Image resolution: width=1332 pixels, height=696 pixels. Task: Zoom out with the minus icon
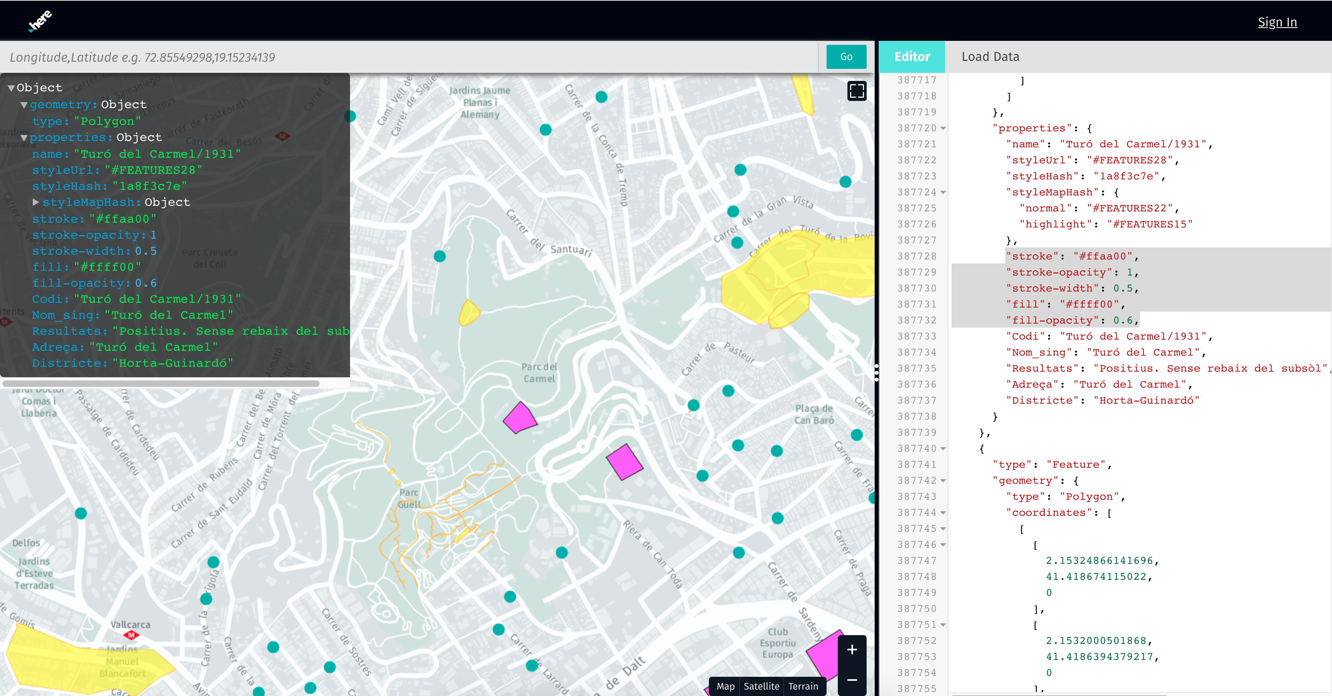[852, 680]
